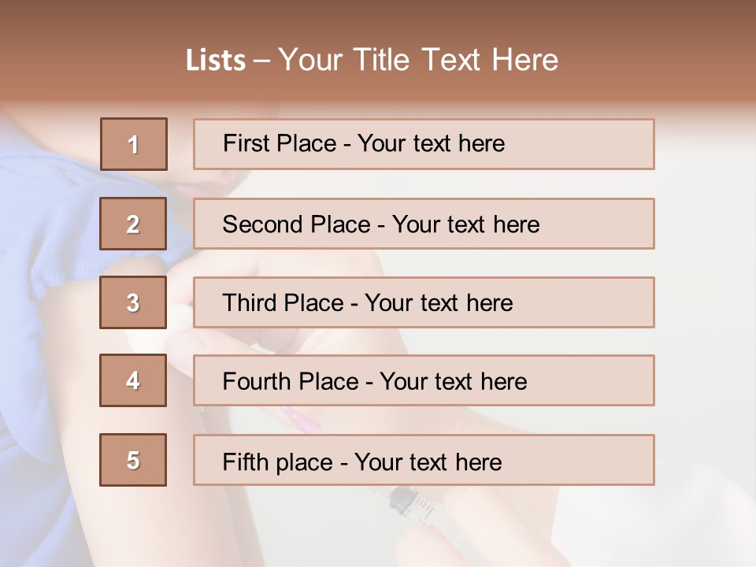
Task: Select the number 2 box
Action: click(x=133, y=224)
